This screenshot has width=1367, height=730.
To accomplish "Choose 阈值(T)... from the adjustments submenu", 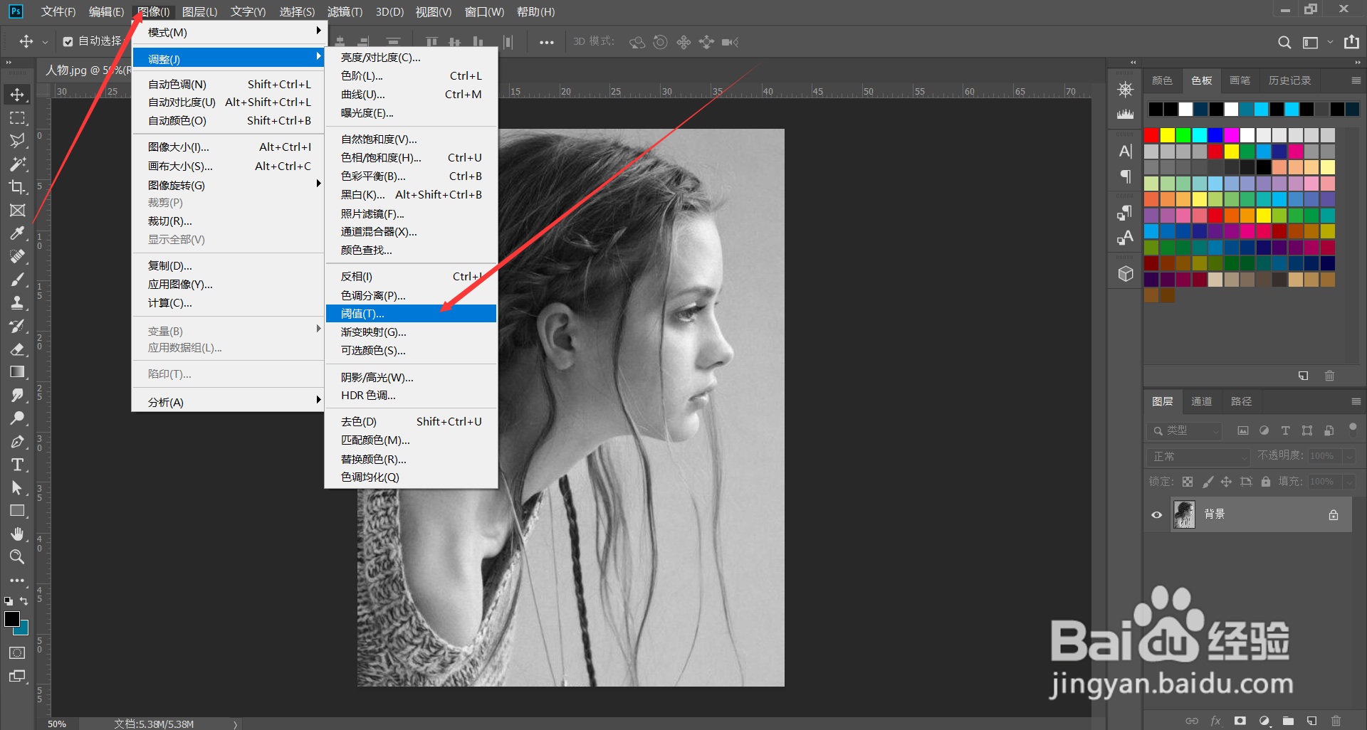I will 411,313.
